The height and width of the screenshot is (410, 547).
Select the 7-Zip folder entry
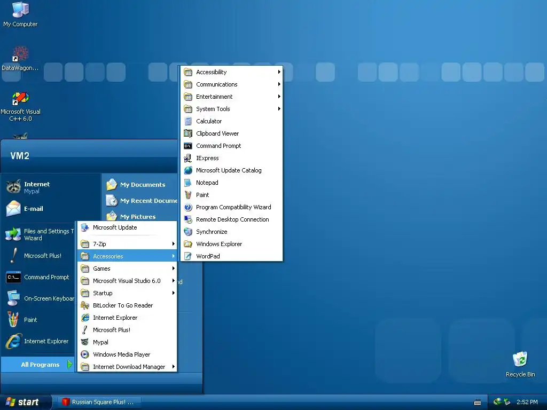coord(127,244)
